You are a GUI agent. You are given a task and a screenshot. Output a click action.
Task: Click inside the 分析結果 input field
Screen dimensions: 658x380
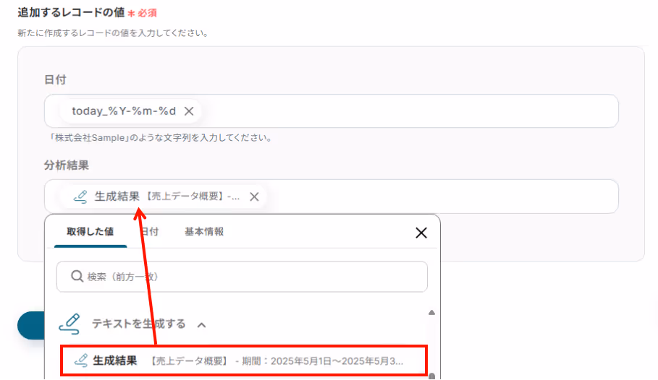tap(331, 197)
